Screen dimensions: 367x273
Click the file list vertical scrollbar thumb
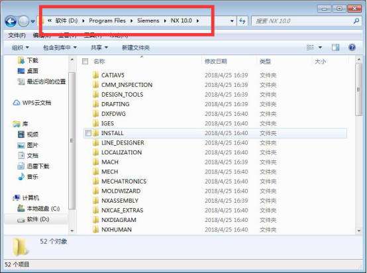pyautogui.click(x=358, y=89)
